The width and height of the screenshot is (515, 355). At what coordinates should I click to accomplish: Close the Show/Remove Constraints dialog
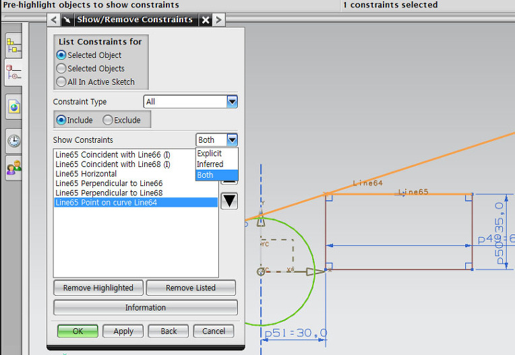click(206, 20)
